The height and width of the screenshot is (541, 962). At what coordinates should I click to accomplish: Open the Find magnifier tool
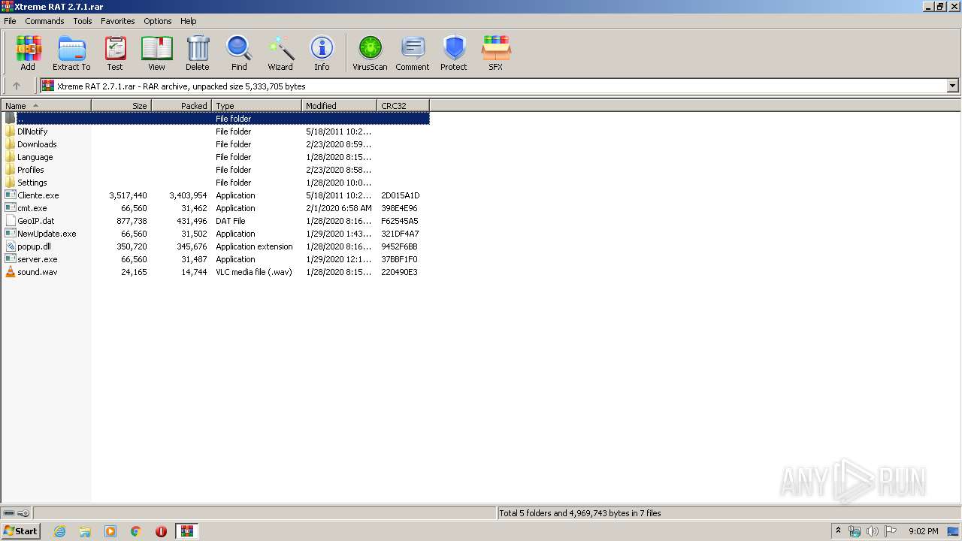239,53
